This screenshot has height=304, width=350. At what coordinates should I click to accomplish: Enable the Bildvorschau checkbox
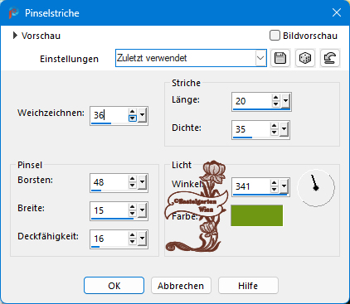point(275,36)
